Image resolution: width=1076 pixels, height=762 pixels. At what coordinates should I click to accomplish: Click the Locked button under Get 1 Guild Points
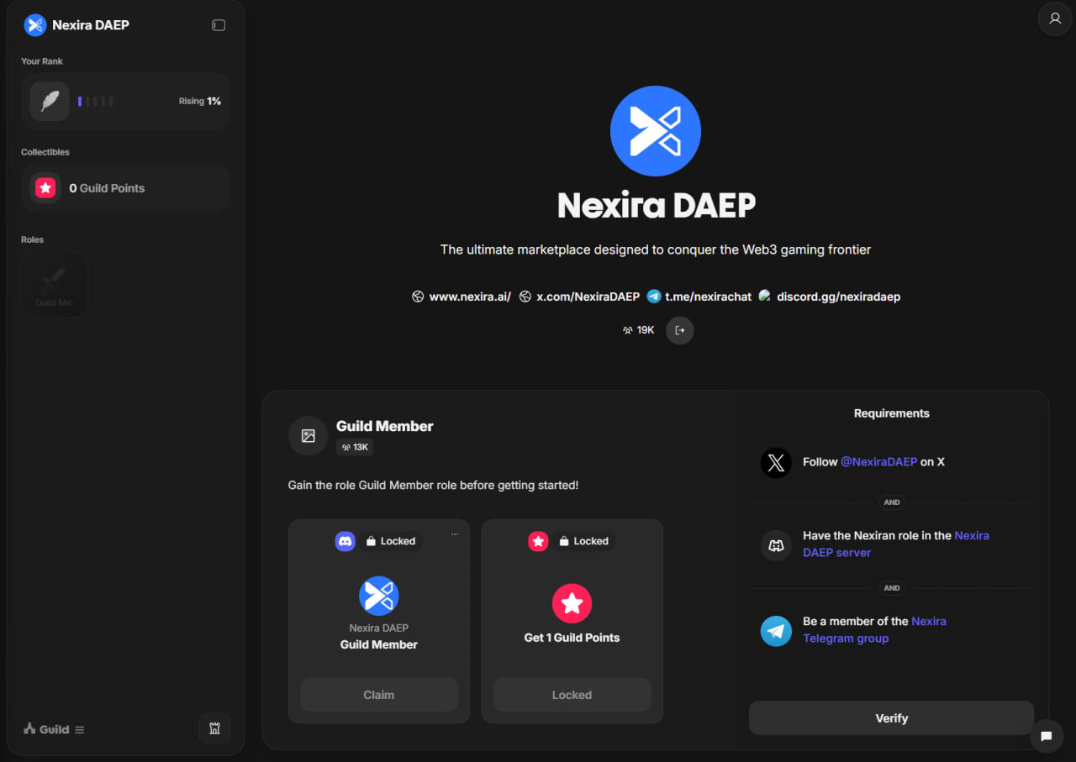[572, 695]
